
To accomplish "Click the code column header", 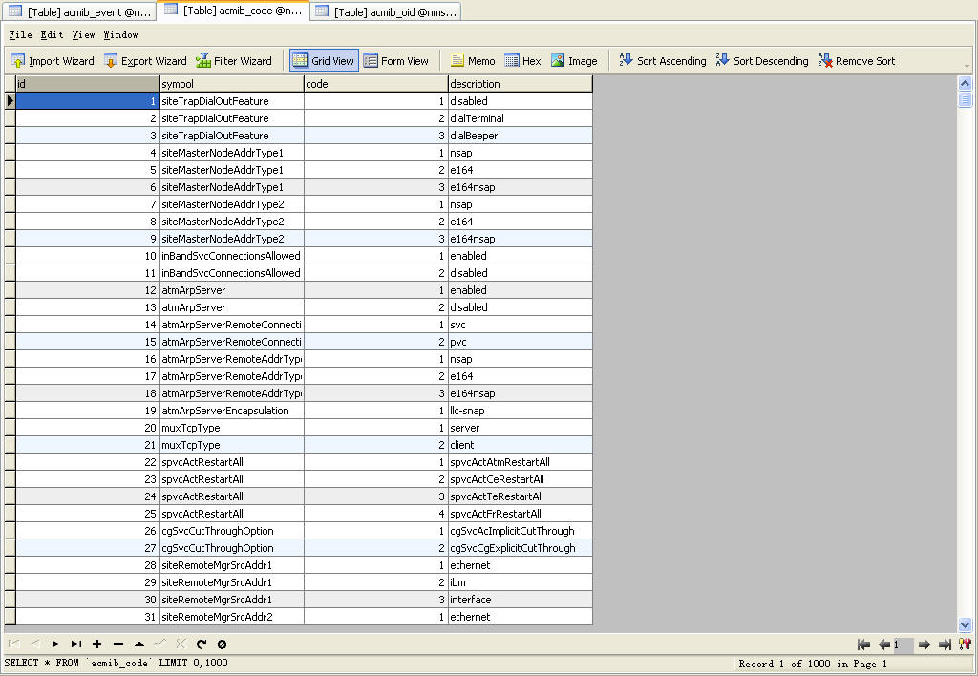I will 376,84.
